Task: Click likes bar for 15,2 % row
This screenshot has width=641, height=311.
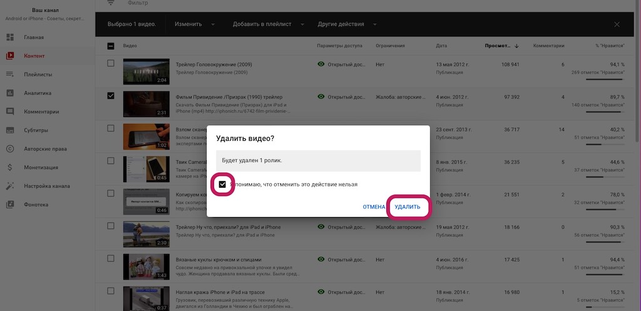Action: (605, 307)
